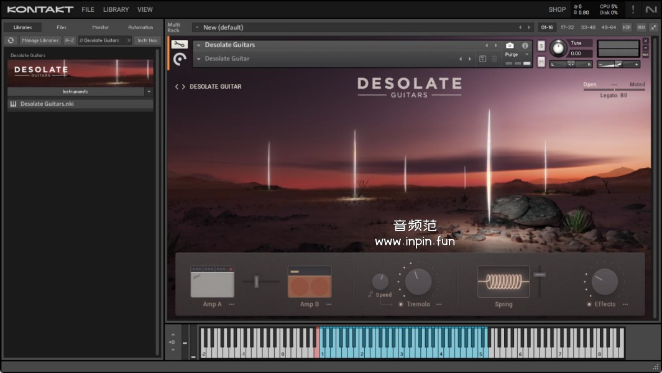
Task: Click the camera snapshot icon
Action: [x=510, y=45]
